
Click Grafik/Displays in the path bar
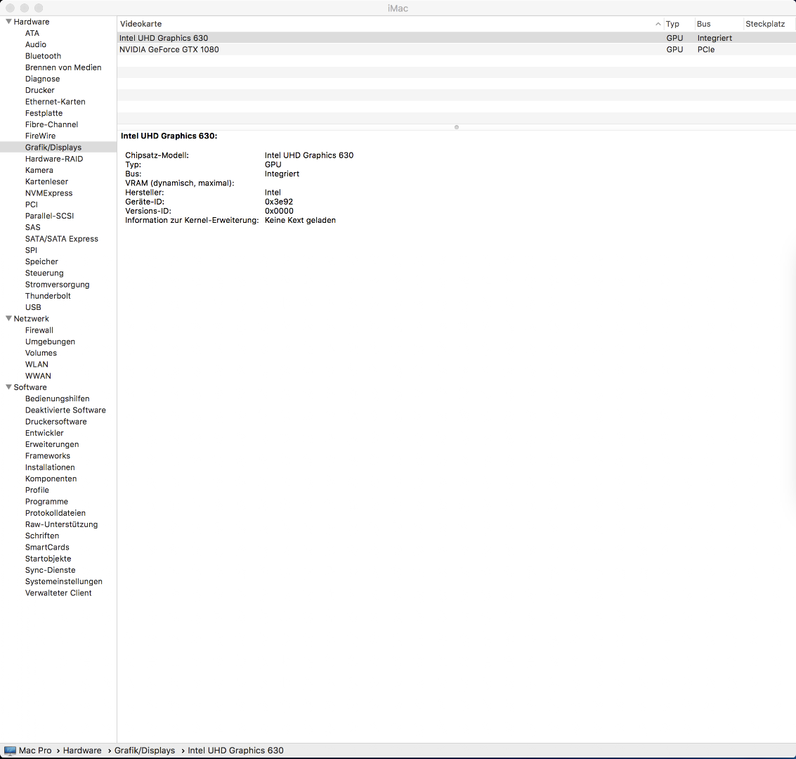tap(145, 751)
